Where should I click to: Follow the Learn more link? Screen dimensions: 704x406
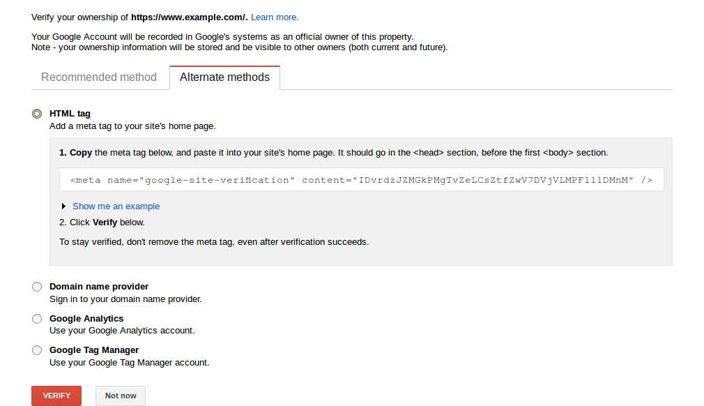click(x=275, y=17)
